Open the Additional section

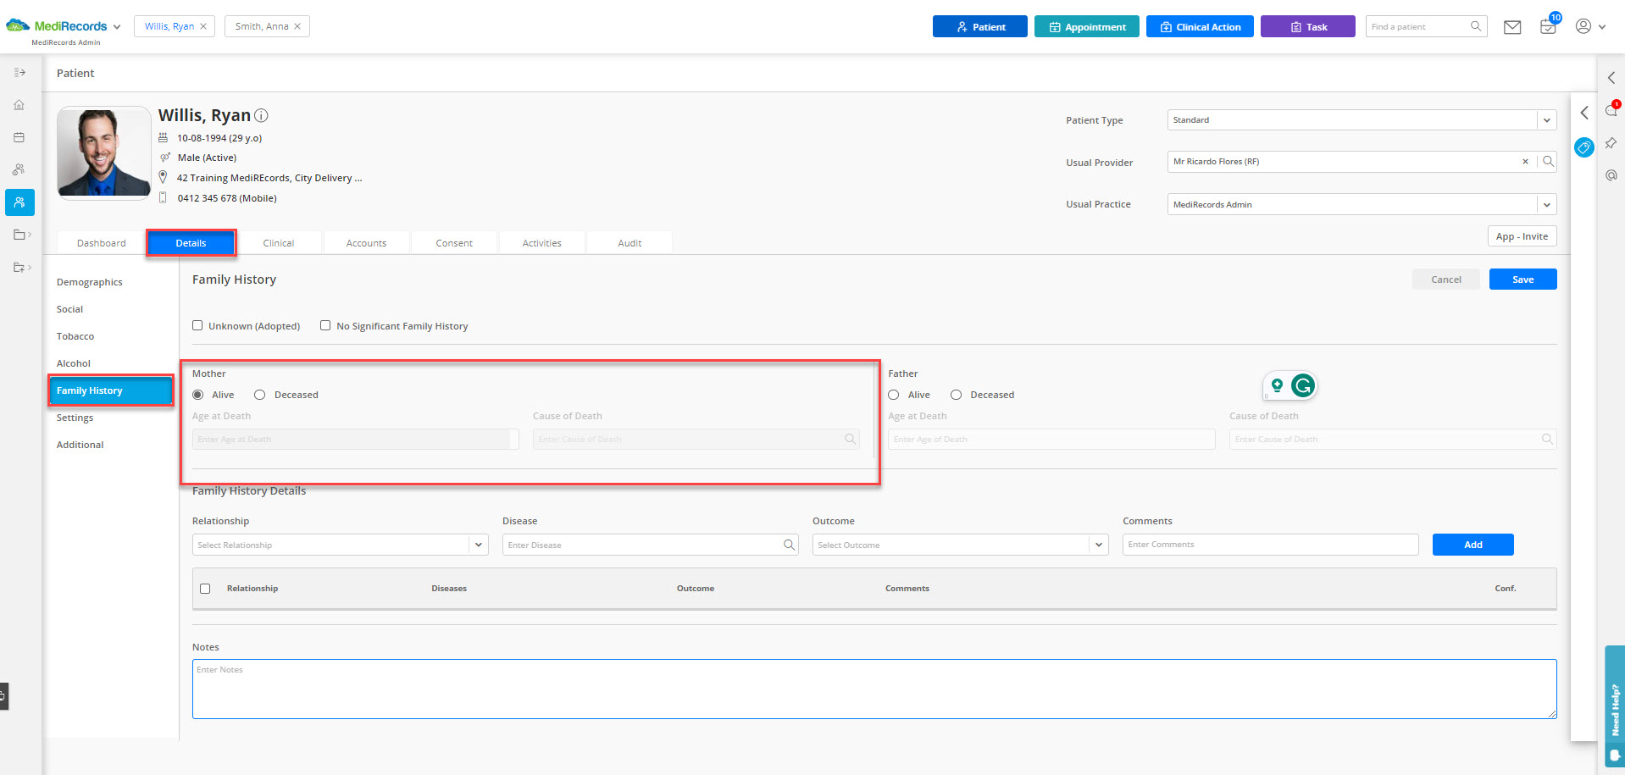(x=80, y=445)
